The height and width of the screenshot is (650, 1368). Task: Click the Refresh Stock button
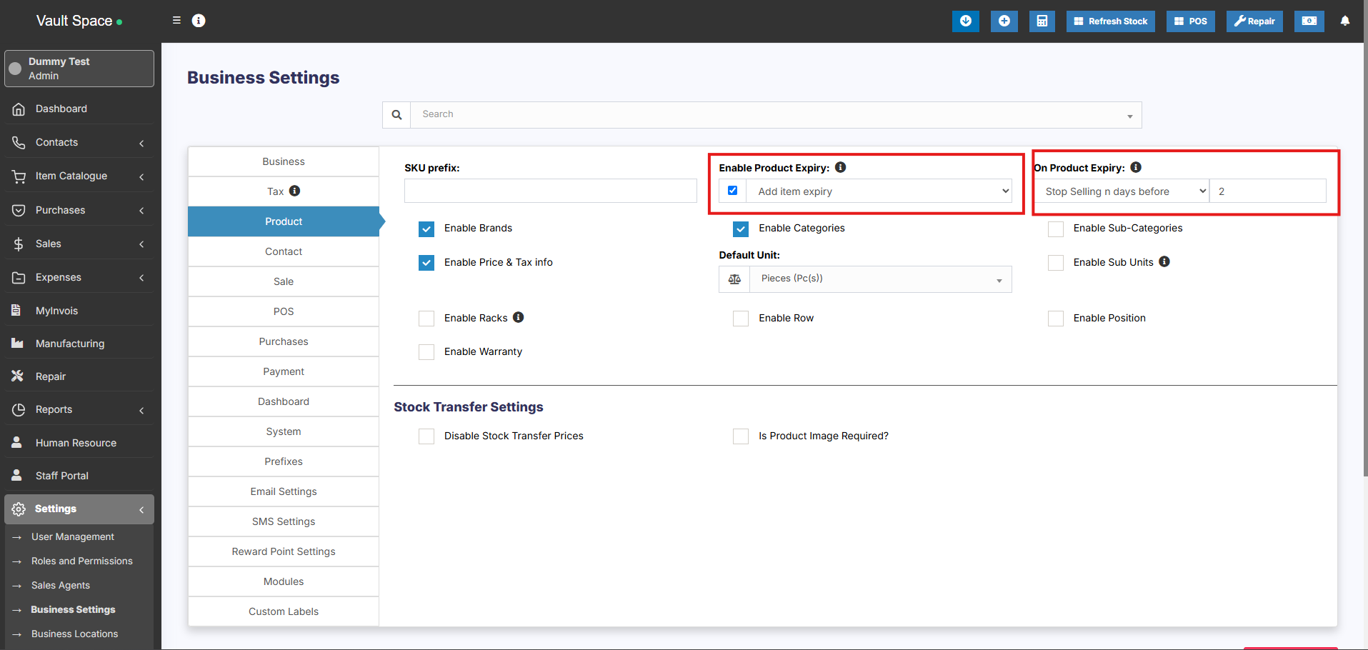(x=1110, y=21)
